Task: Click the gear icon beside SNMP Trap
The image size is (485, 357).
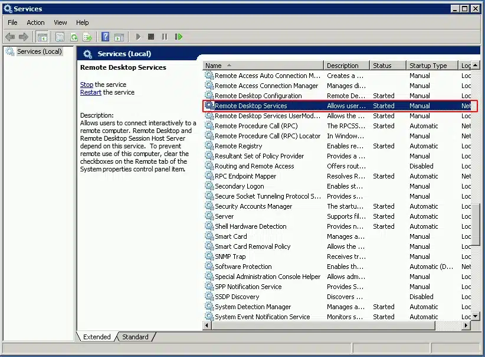Action: (x=209, y=257)
